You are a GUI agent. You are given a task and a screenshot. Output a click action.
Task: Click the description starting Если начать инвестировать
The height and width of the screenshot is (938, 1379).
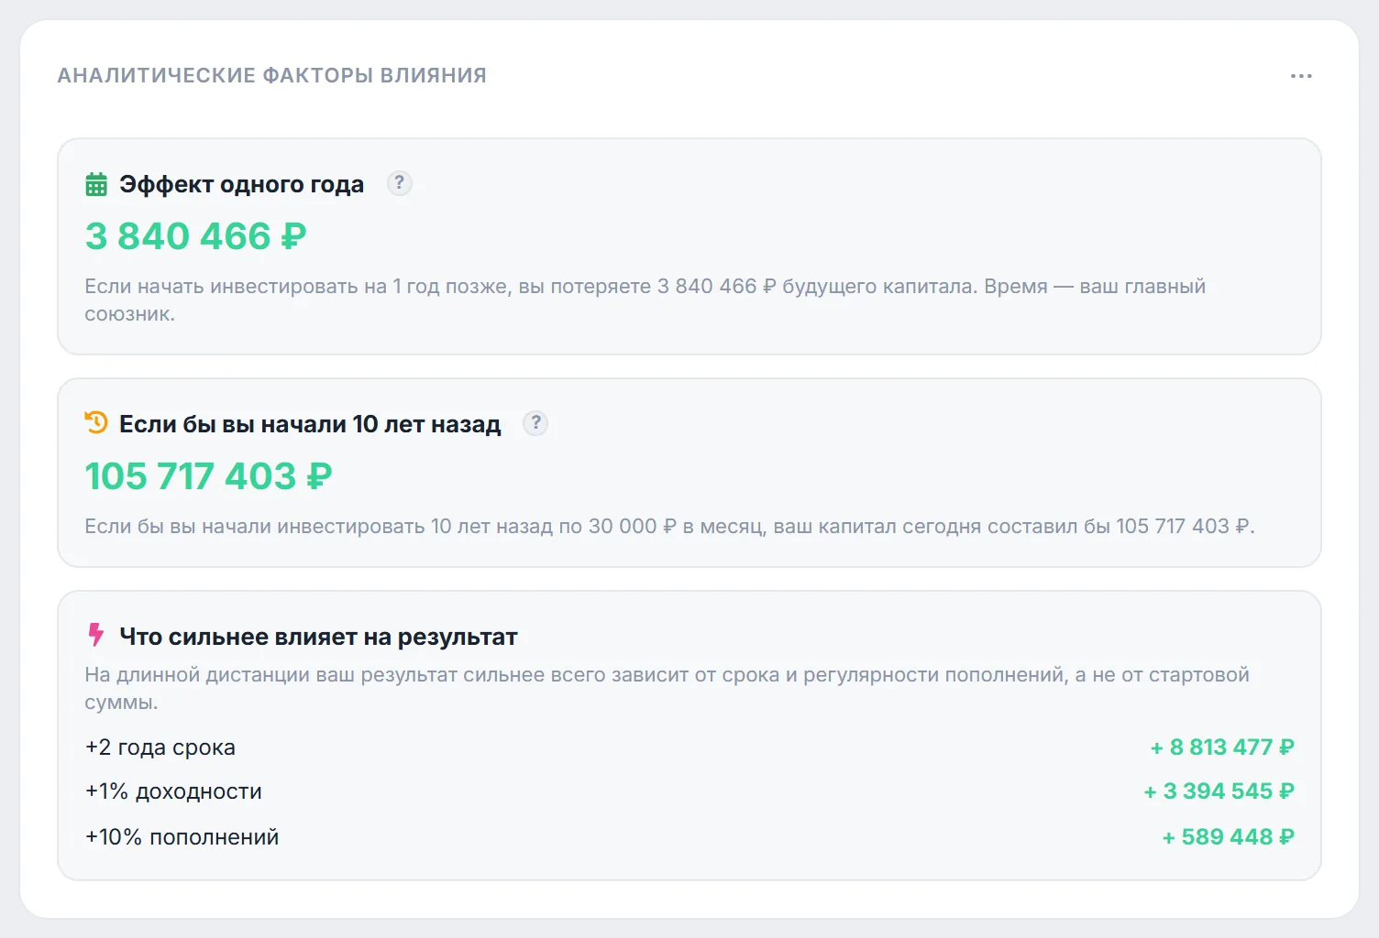[x=645, y=300]
